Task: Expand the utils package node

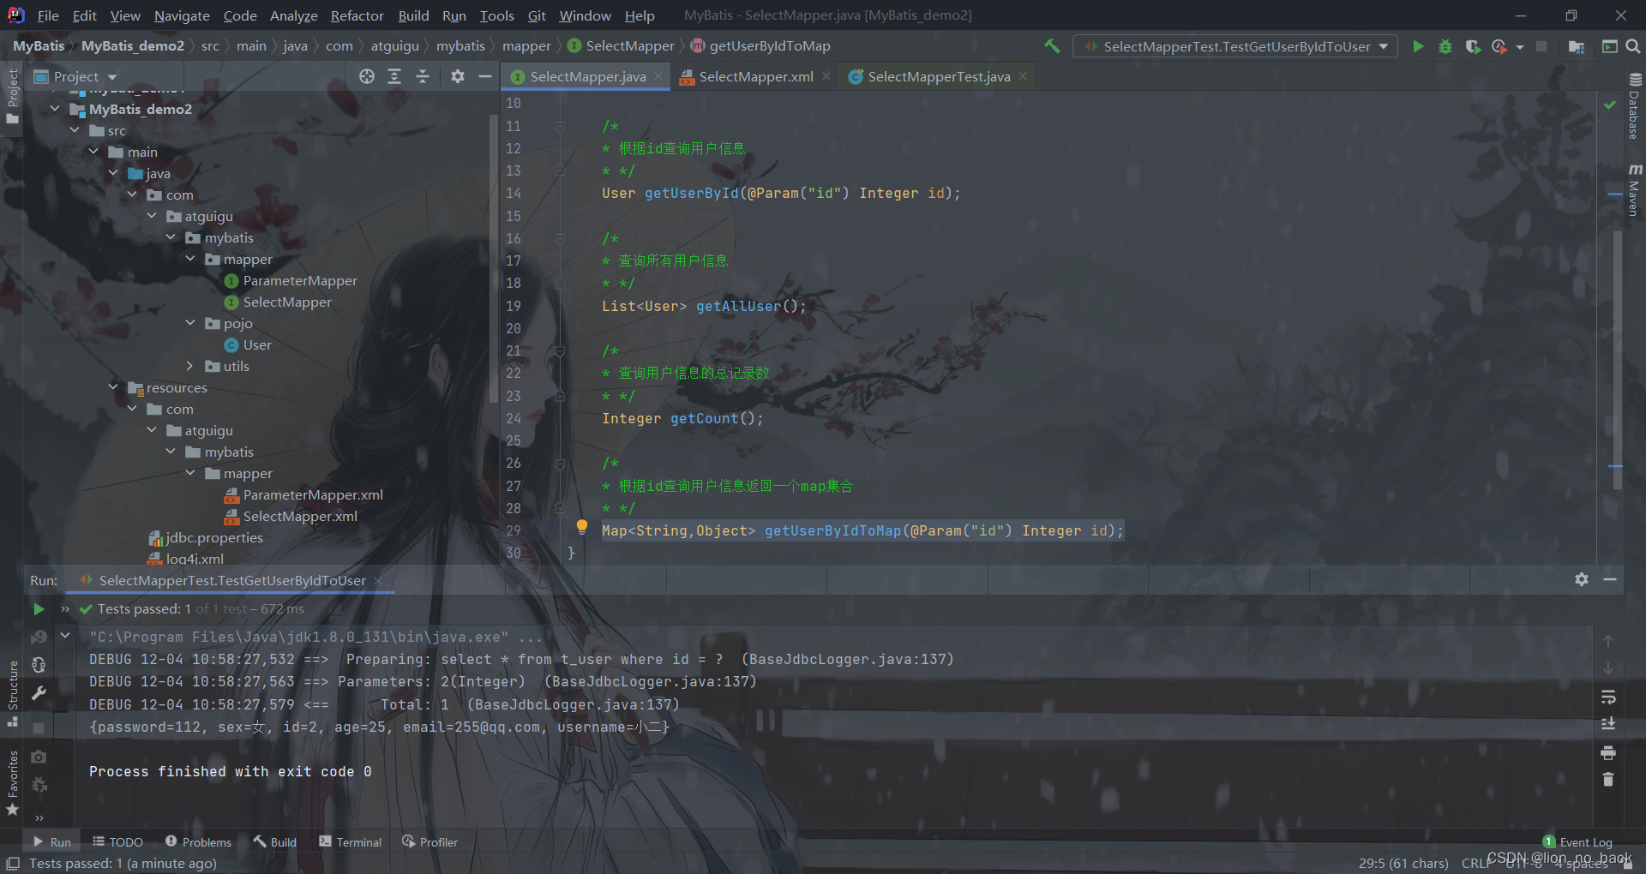Action: point(190,366)
